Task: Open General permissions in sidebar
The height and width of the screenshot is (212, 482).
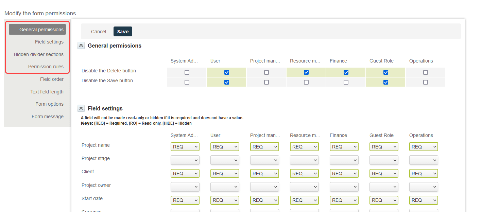Action: pyautogui.click(x=37, y=30)
